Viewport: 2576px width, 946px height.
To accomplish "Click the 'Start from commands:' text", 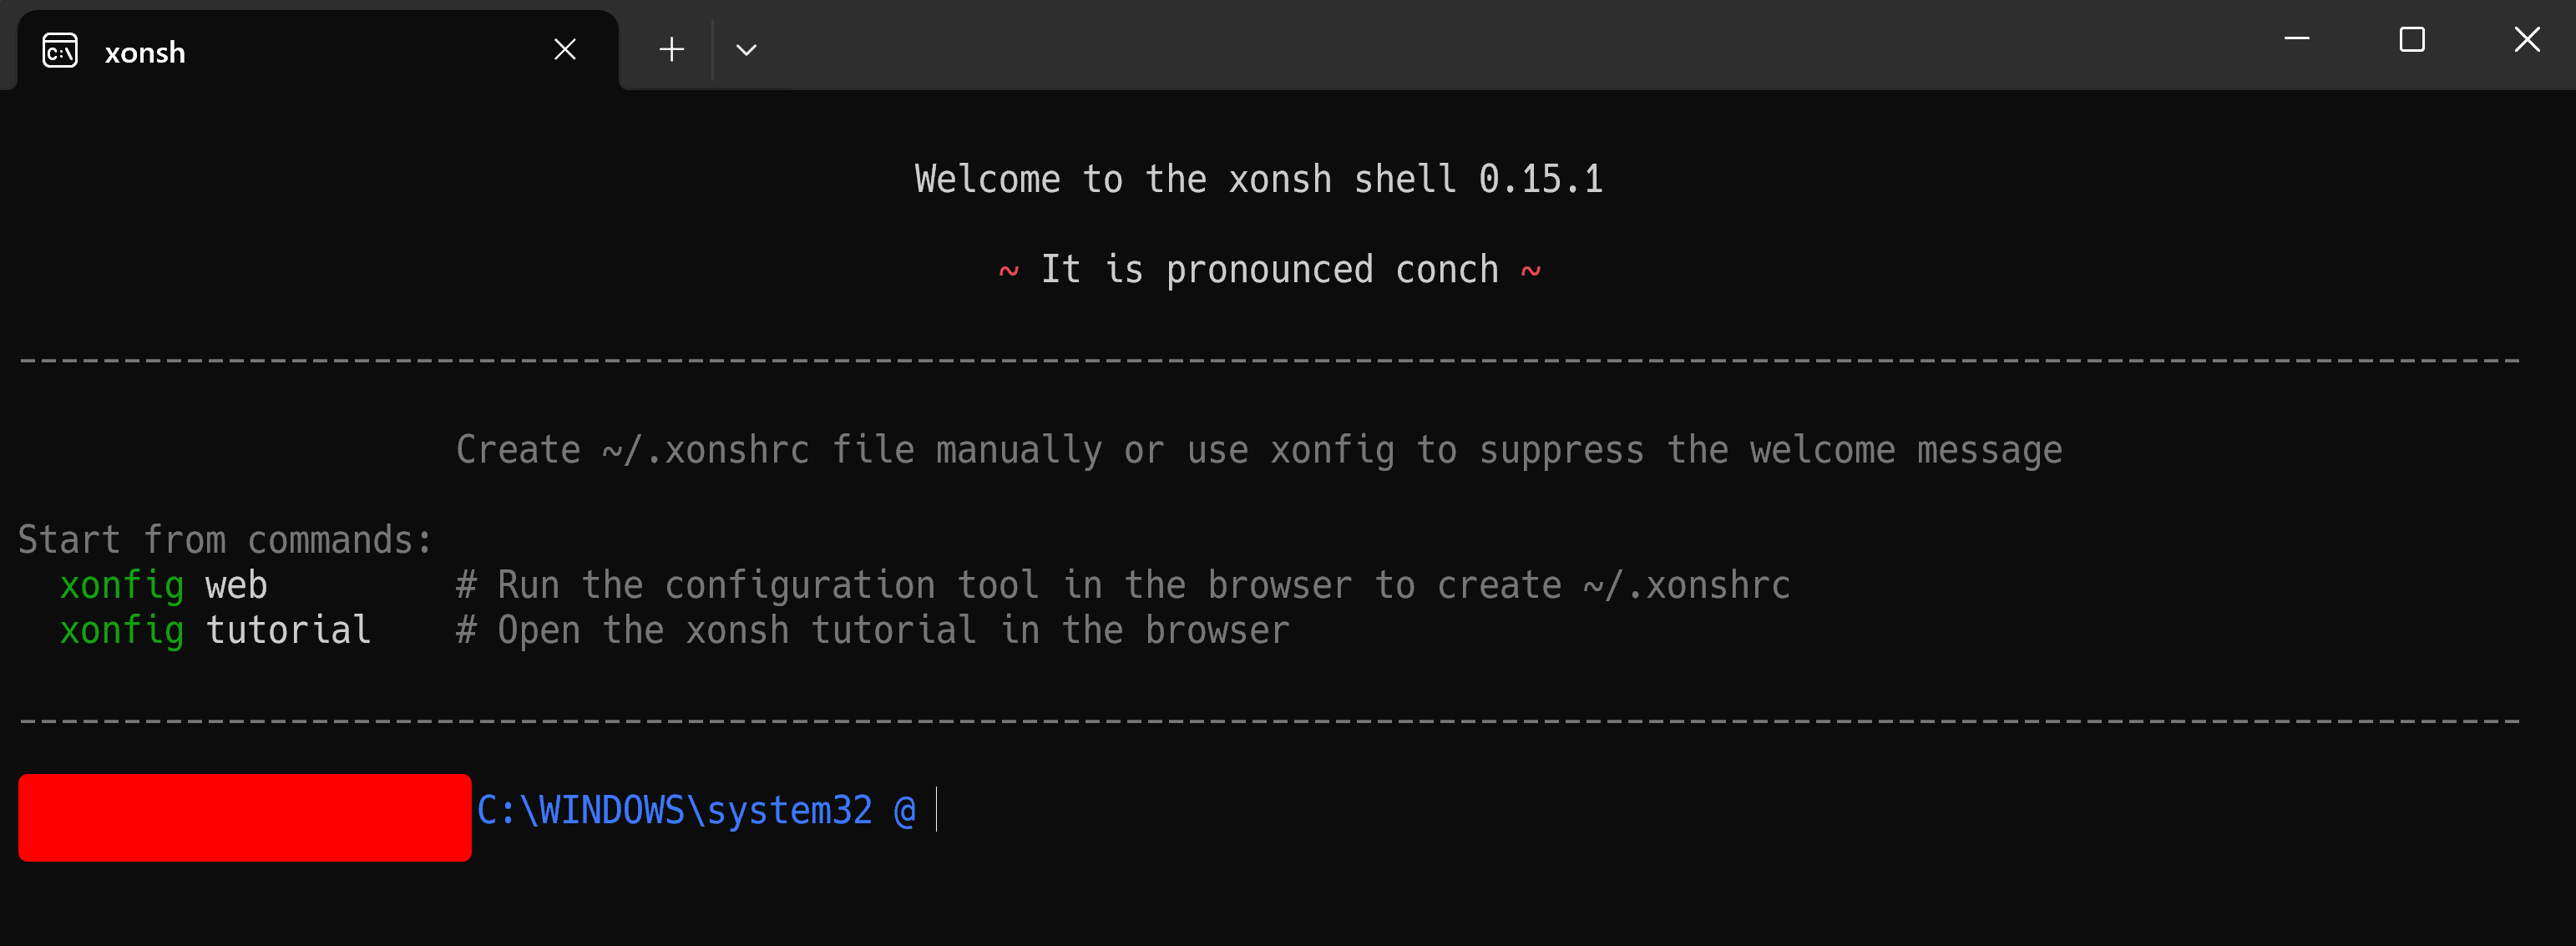I will [225, 540].
